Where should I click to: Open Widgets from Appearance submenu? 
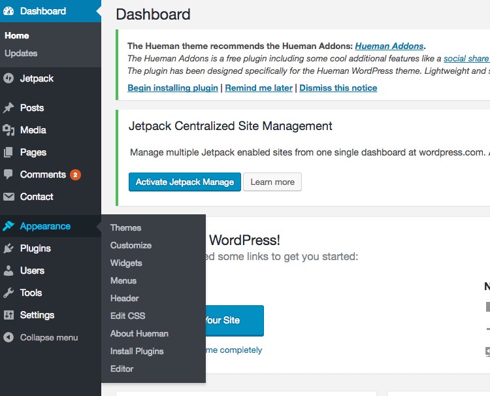[126, 263]
